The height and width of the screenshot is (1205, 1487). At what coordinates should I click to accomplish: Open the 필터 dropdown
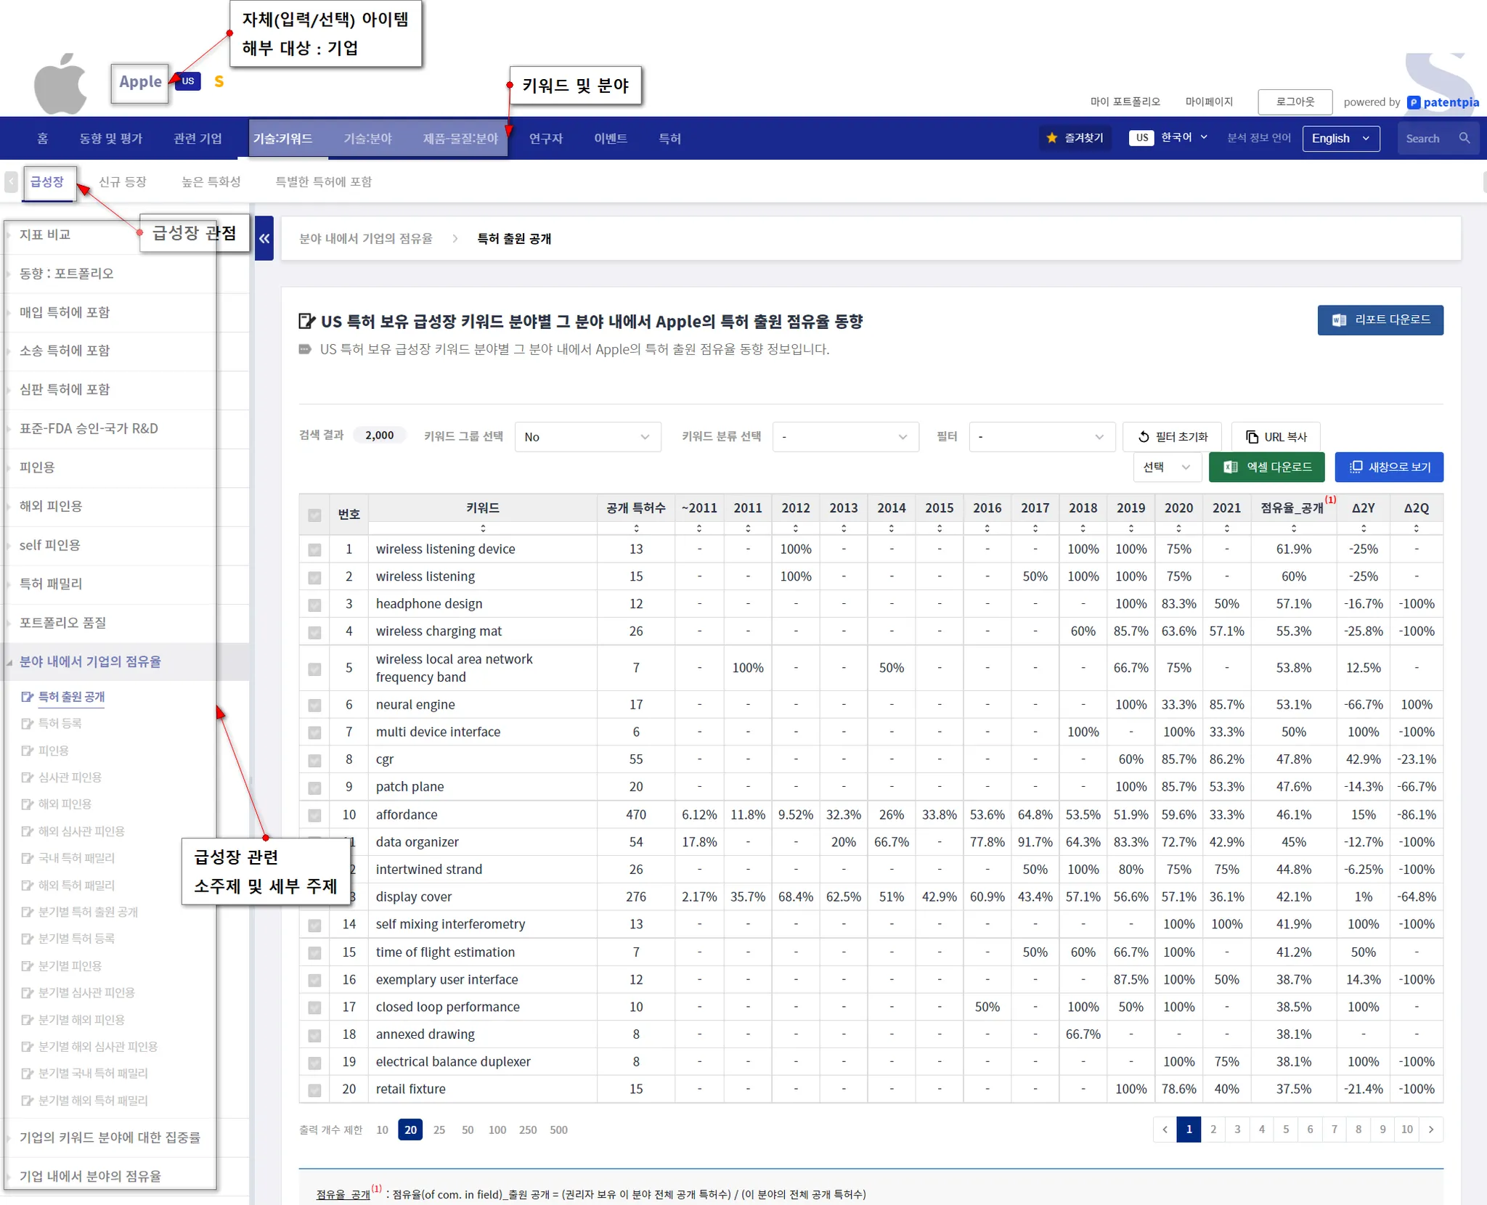click(x=1041, y=437)
